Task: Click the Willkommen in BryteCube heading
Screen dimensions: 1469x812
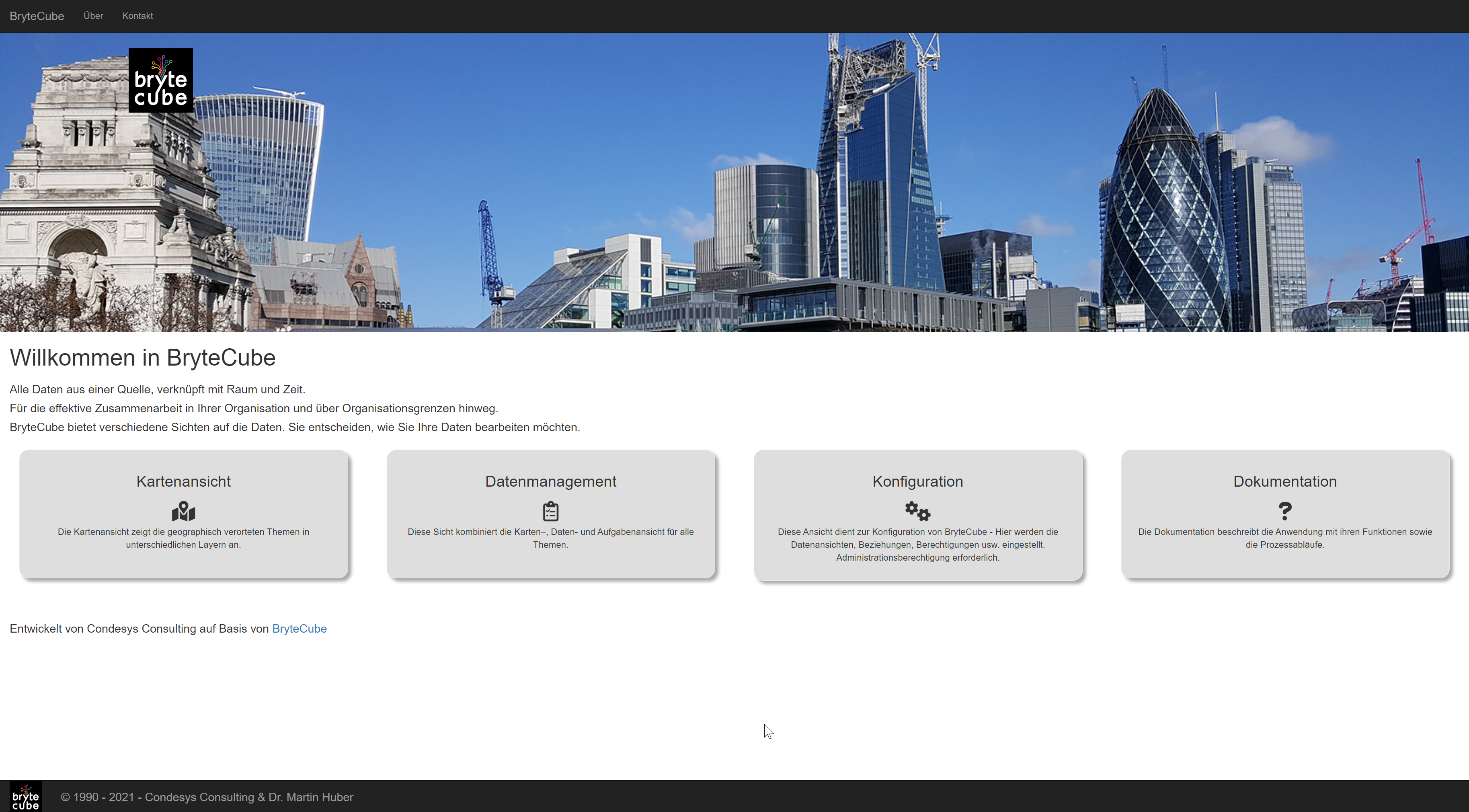Action: tap(143, 358)
